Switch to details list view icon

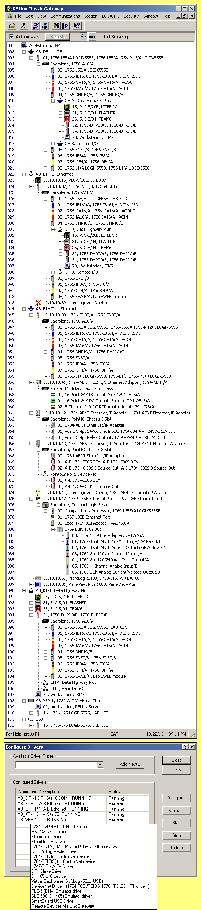click(92, 37)
